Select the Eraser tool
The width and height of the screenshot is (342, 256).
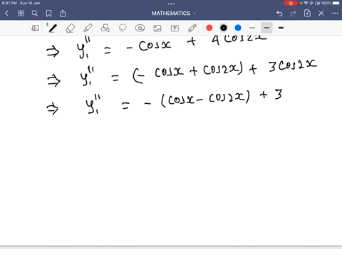tap(71, 28)
